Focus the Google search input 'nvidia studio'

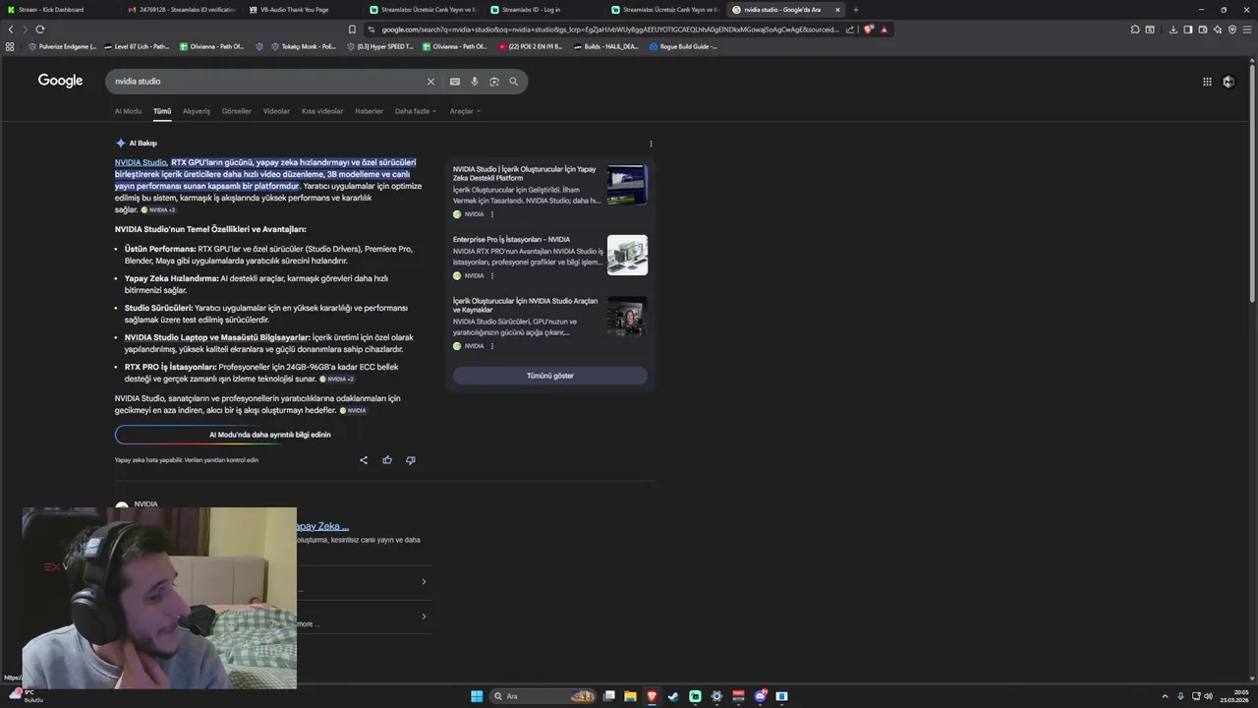pos(265,82)
